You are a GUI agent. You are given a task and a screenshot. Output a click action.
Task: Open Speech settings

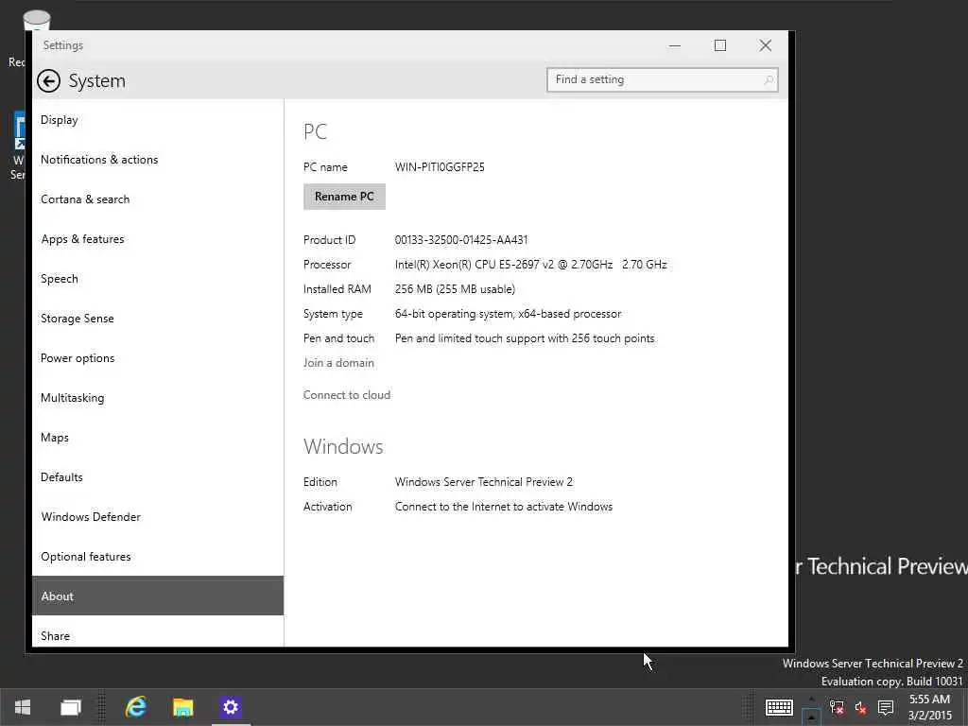tap(158, 279)
